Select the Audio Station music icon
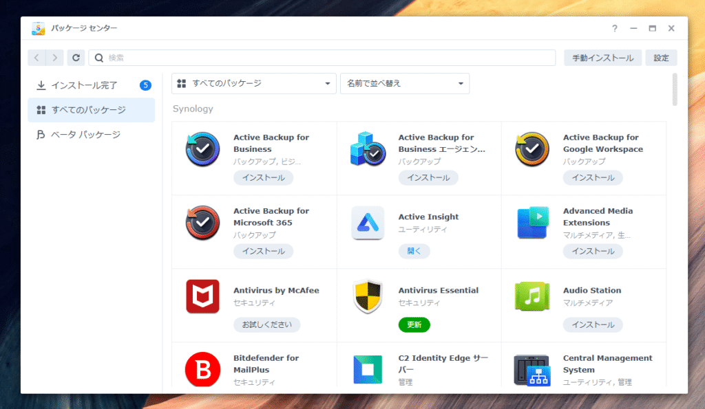The height and width of the screenshot is (409, 705). tap(532, 296)
